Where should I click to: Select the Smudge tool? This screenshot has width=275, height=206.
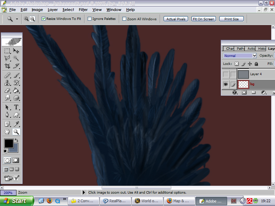click(7, 98)
